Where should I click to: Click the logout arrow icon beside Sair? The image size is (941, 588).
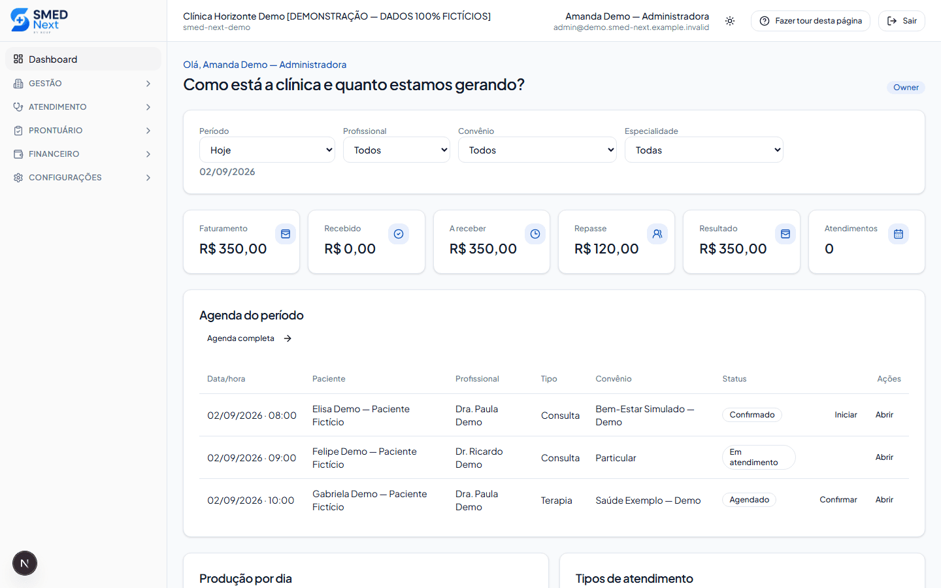click(x=892, y=21)
